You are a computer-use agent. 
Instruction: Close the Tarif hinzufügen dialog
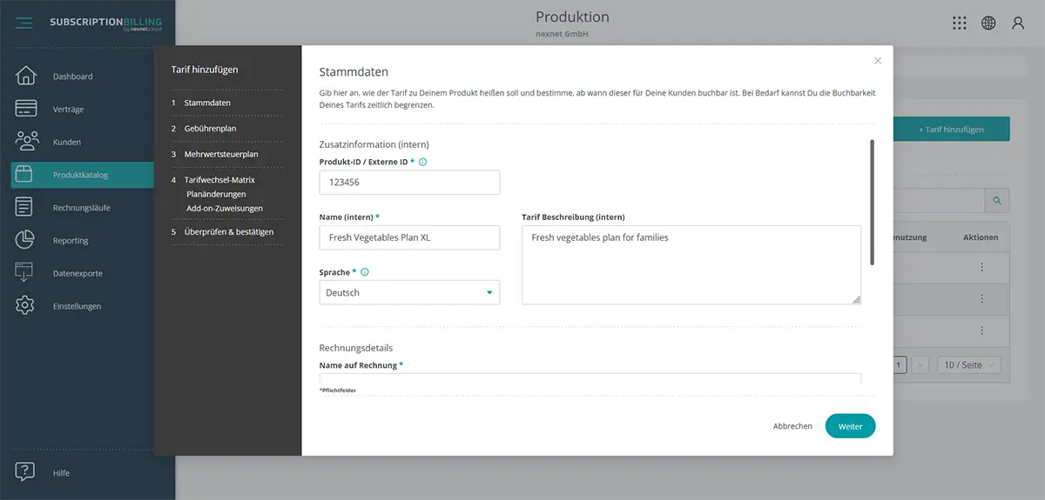(x=878, y=61)
